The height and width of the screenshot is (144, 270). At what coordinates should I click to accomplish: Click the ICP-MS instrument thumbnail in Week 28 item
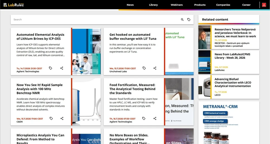pyautogui.click(x=204, y=62)
